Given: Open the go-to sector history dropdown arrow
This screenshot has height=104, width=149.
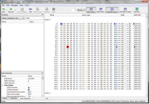Looking at the screenshot, I should point(76,10).
